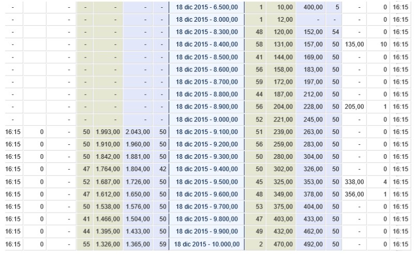Select the strike cell 18 dic 2015 - 8.000,00

(206, 20)
